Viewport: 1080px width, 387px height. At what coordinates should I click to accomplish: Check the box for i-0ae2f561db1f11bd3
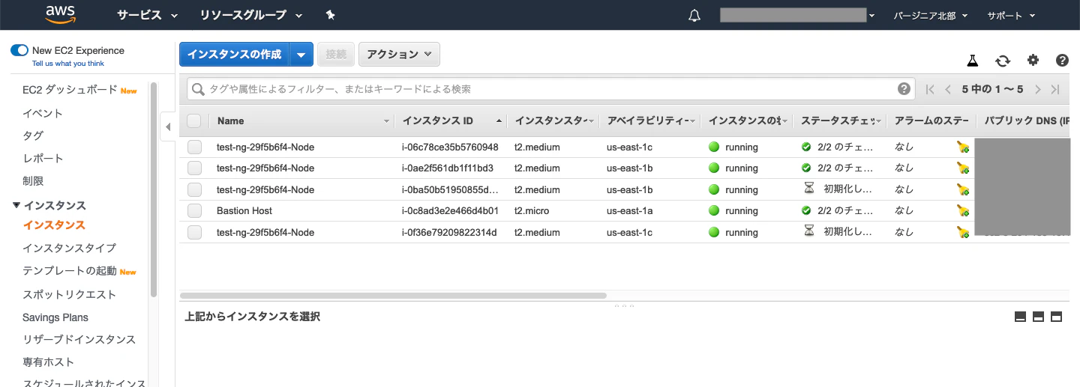[194, 168]
